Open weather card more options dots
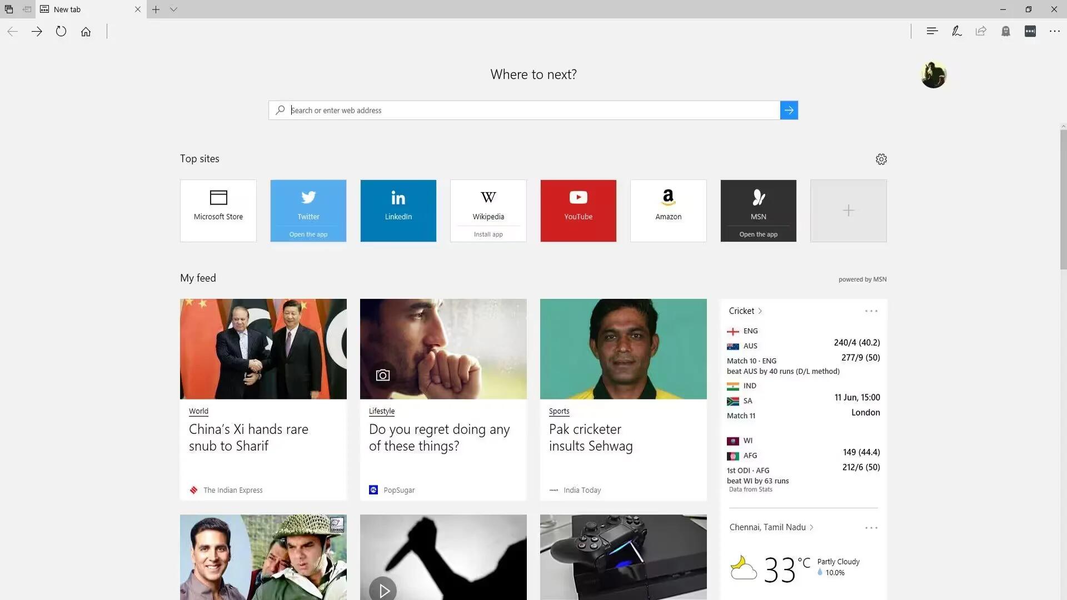 coord(871,528)
